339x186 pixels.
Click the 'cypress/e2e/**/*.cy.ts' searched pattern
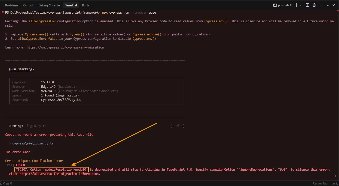61,100
